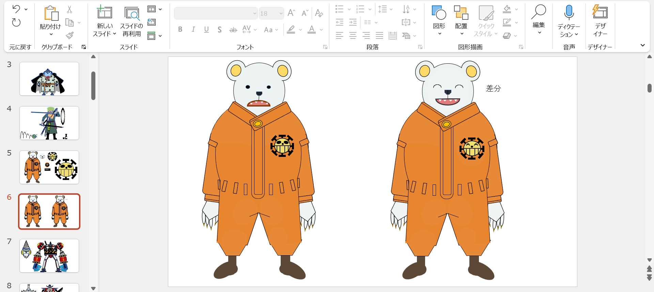Click the Clear All Formatting icon
Screen dimensions: 654x292
coord(319,13)
